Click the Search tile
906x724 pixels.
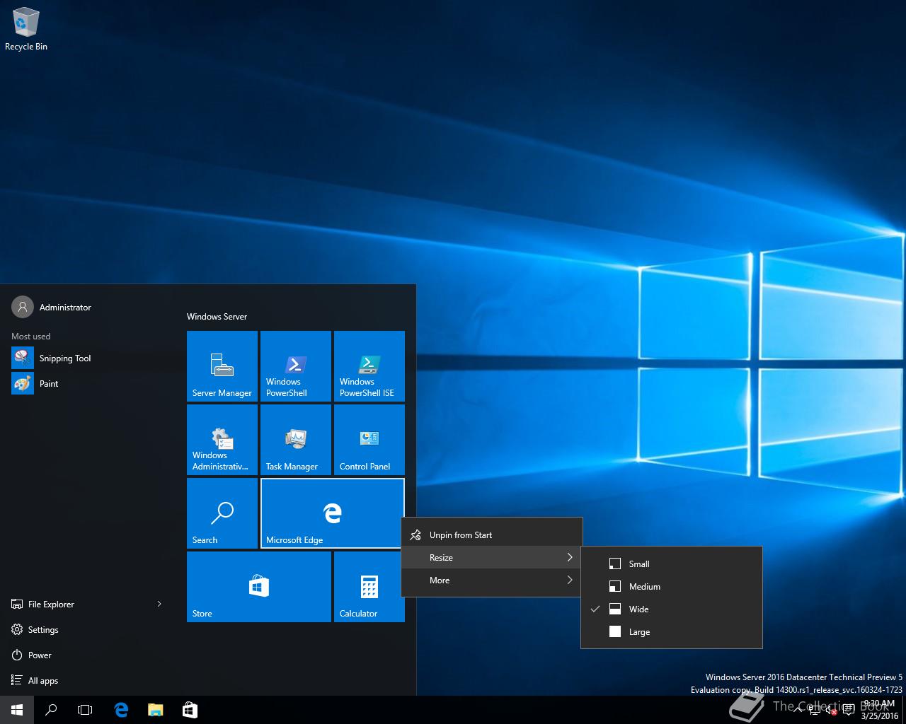(x=222, y=513)
